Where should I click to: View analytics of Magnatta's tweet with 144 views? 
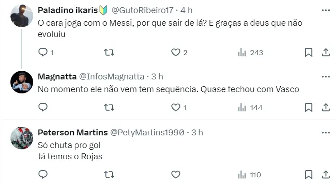coord(250,107)
